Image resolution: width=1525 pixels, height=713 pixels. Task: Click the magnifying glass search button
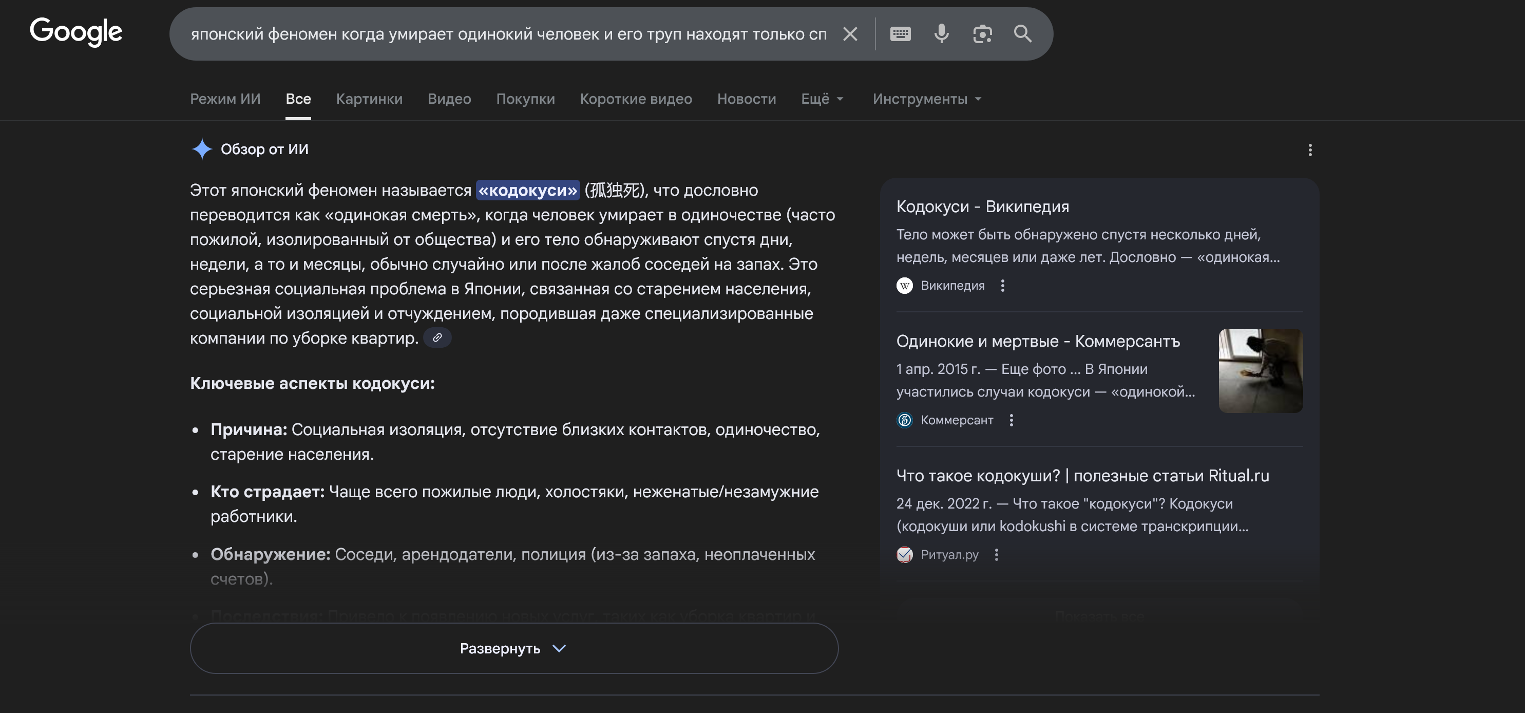tap(1022, 34)
